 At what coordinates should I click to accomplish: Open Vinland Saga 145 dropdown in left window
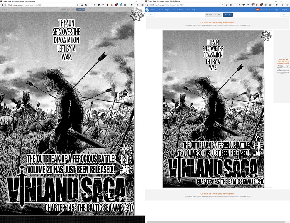point(68,10)
